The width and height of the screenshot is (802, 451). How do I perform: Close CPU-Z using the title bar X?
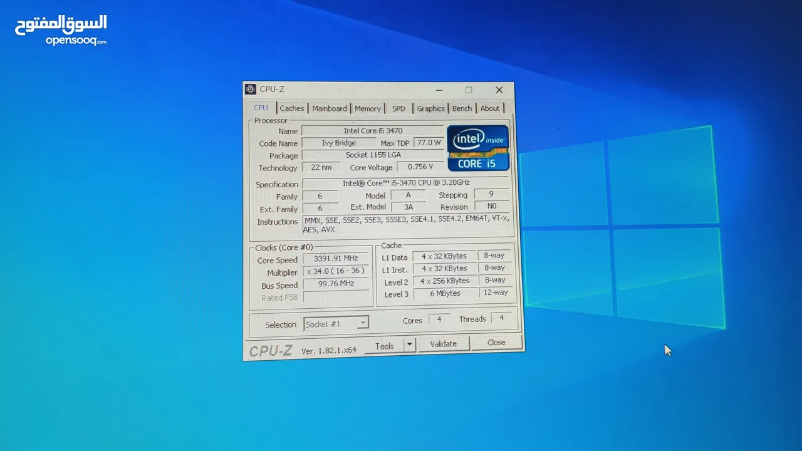(x=499, y=90)
